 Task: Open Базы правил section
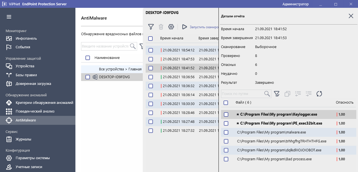(26, 75)
